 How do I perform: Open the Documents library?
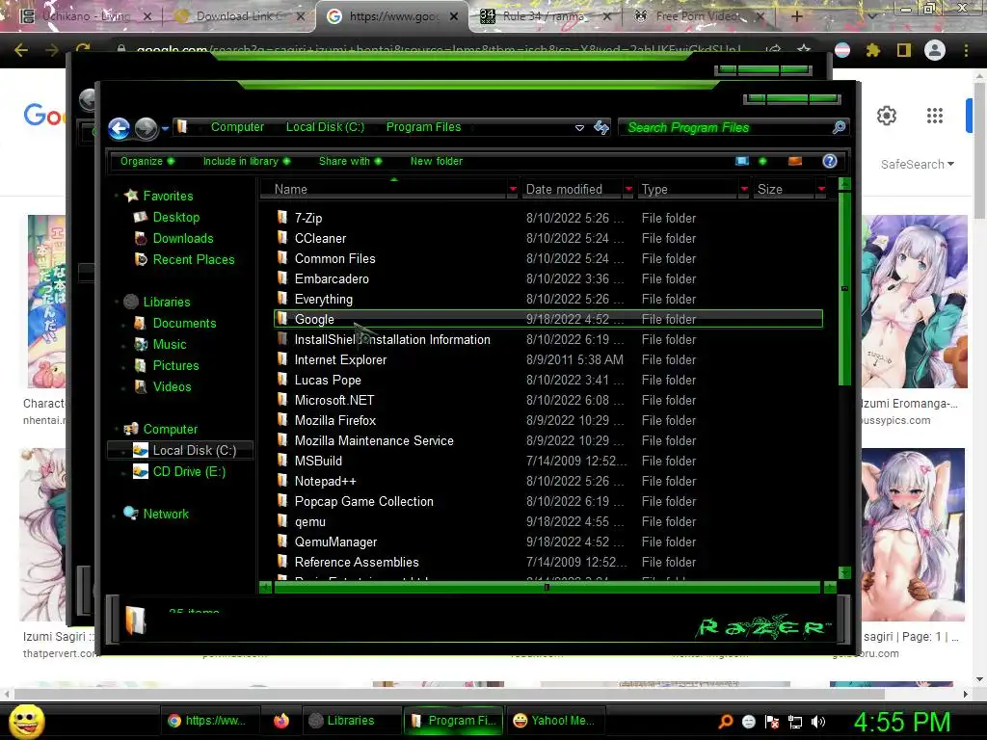[x=184, y=324]
